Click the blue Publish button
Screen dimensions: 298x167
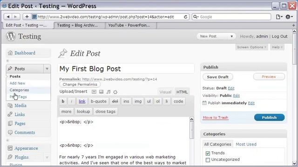pyautogui.click(x=269, y=117)
